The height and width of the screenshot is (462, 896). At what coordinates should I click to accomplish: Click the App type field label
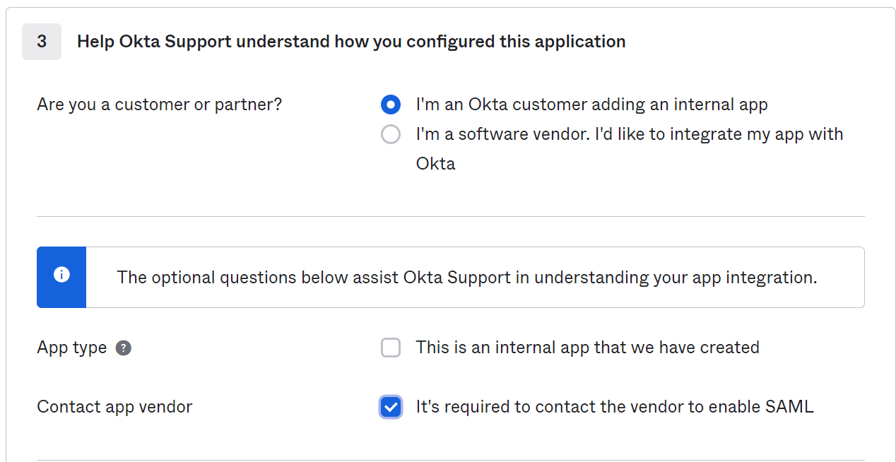pyautogui.click(x=71, y=348)
